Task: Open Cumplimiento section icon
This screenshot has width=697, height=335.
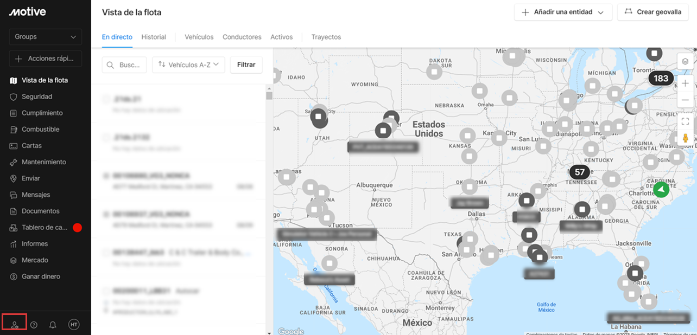Action: pos(14,113)
